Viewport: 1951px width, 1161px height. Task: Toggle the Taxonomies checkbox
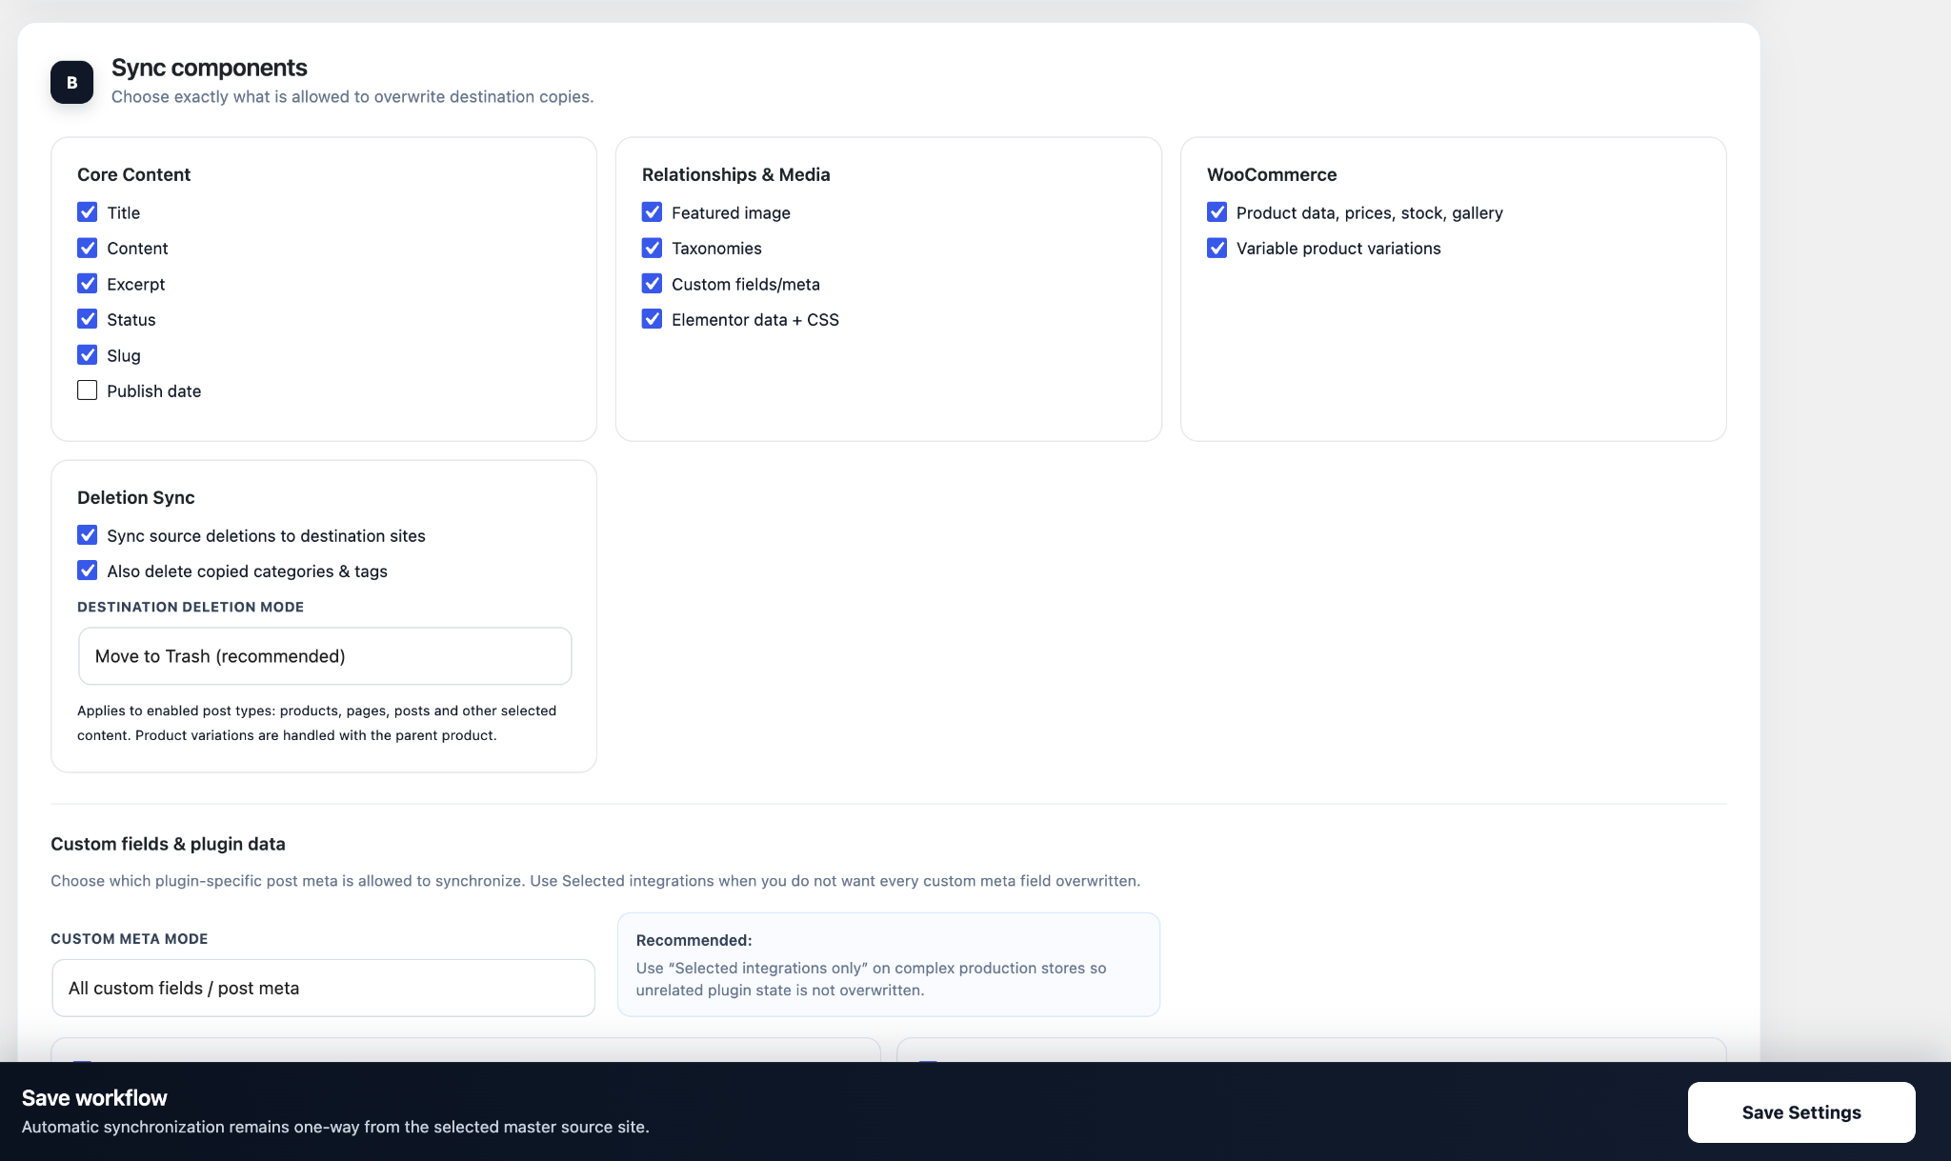[652, 248]
